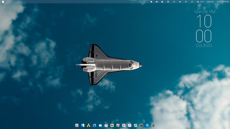Open the App Store in dock
This screenshot has height=129, width=230.
[147, 125]
